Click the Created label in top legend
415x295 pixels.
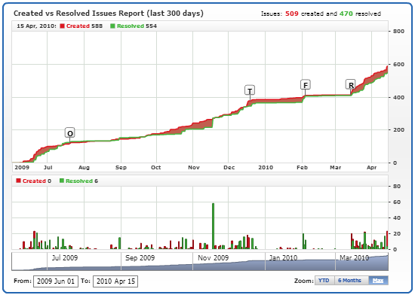(78, 26)
